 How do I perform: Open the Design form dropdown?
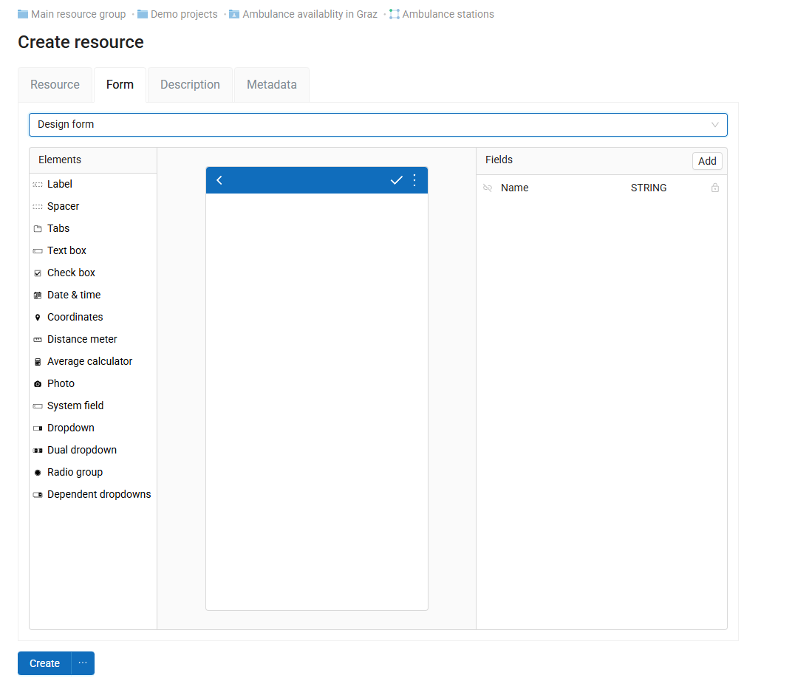(378, 125)
